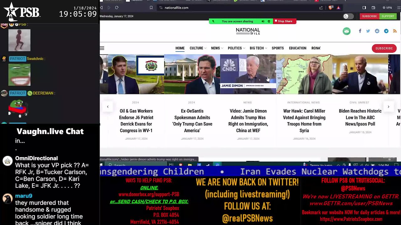Screen dimensions: 401x225
Task: Open the EDUCATION nav item
Action: click(x=298, y=48)
